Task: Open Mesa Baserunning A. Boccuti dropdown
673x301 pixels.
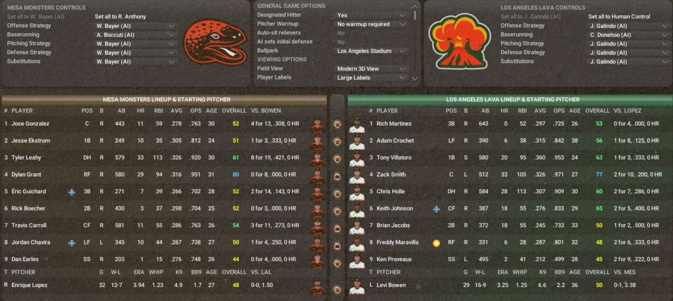Action: coord(136,35)
